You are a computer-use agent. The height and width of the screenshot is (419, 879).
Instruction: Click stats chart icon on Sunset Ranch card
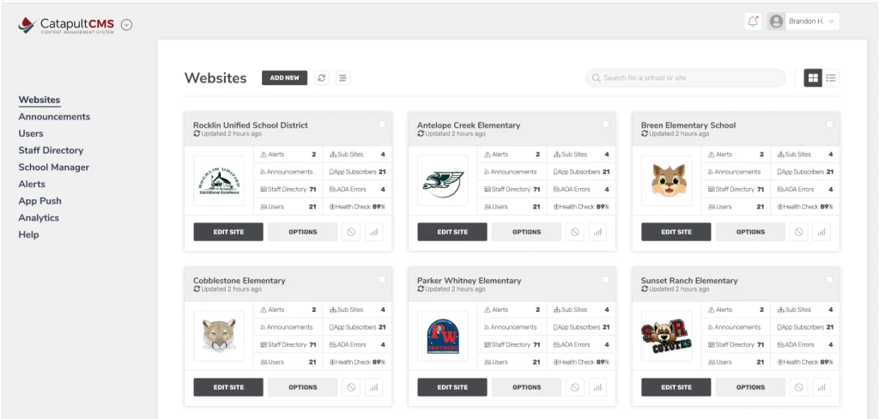coord(821,387)
